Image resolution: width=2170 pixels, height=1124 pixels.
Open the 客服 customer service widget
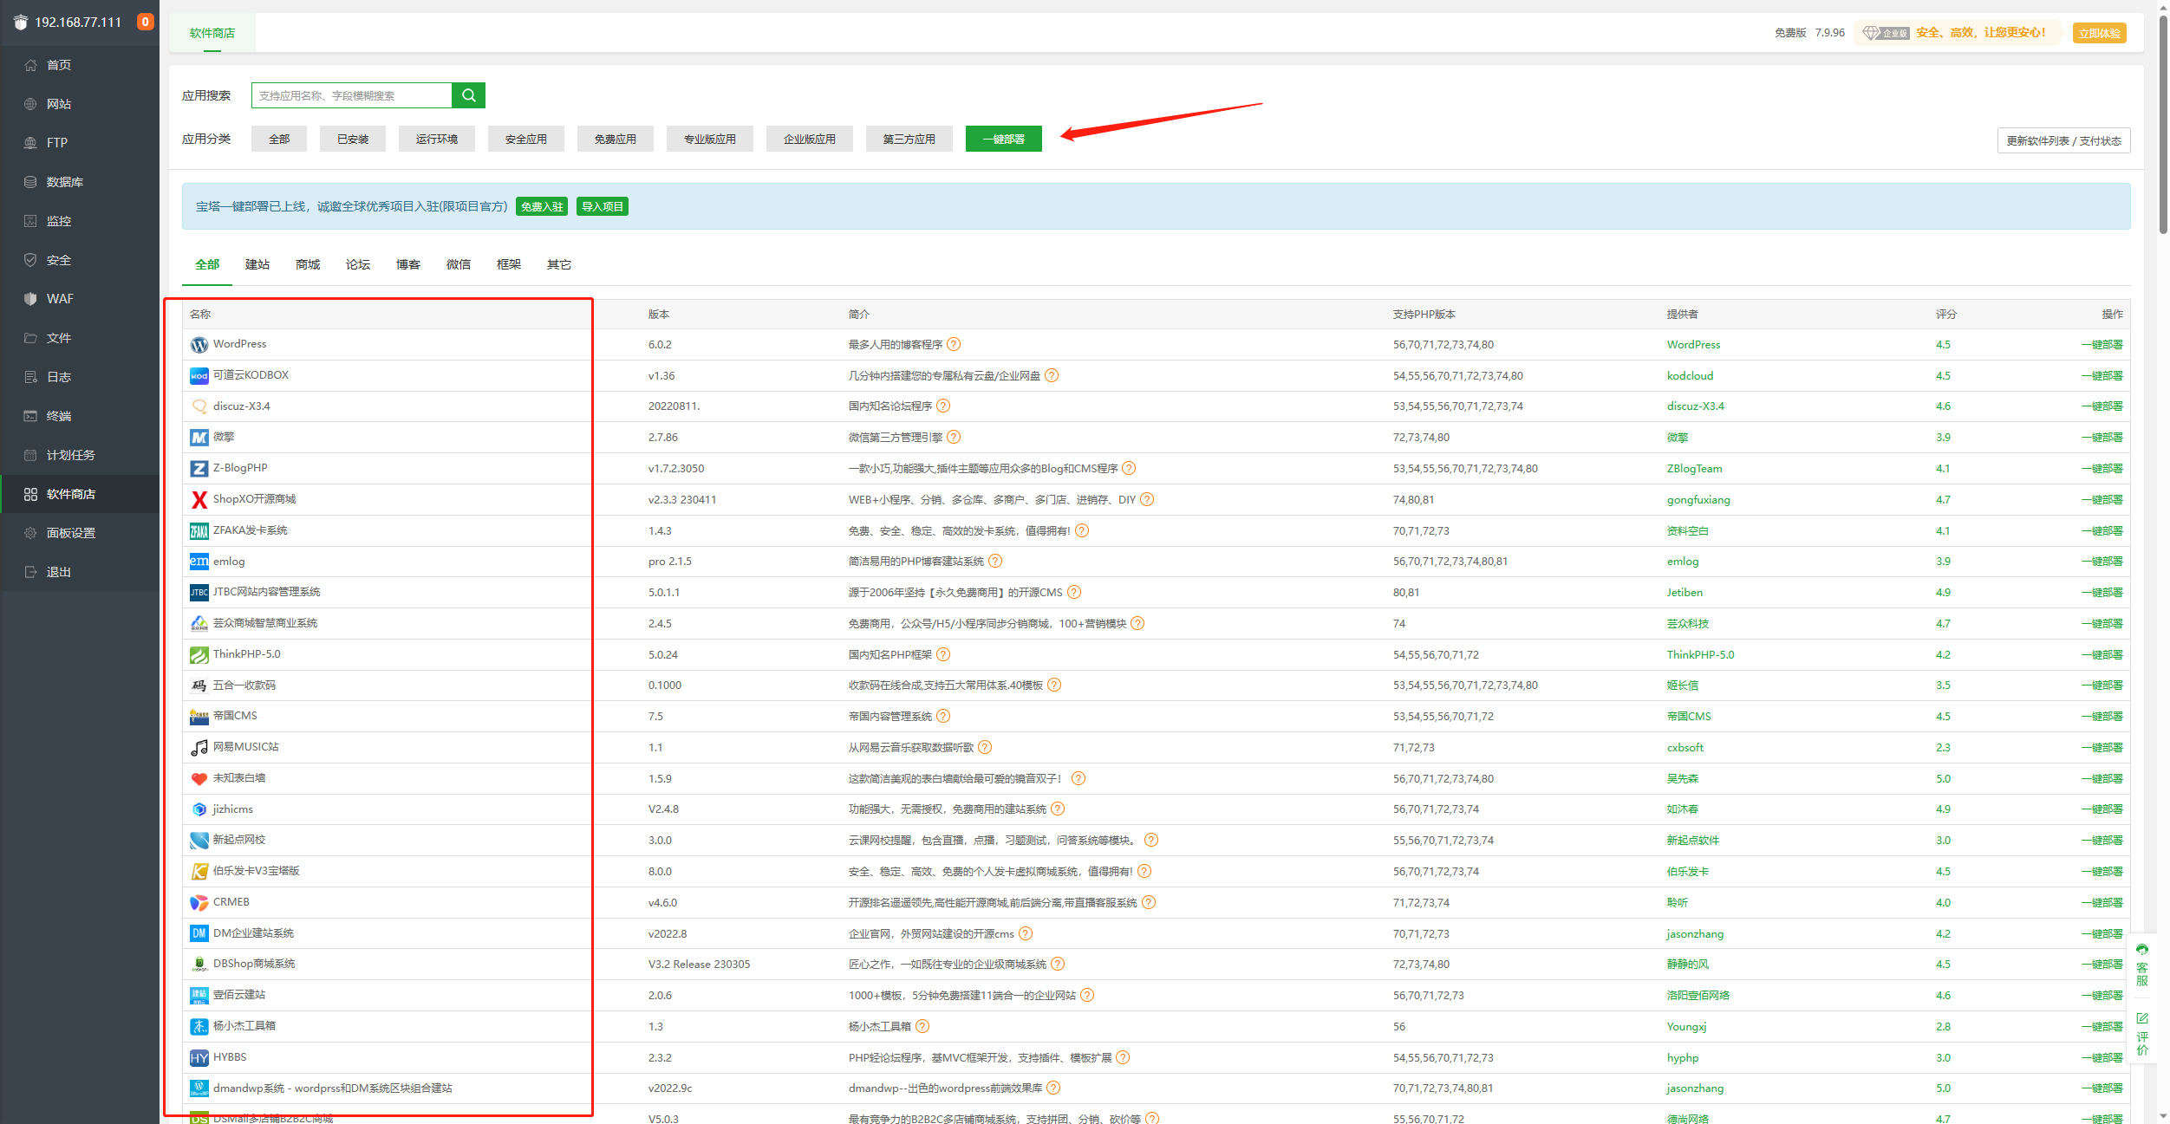click(2142, 965)
